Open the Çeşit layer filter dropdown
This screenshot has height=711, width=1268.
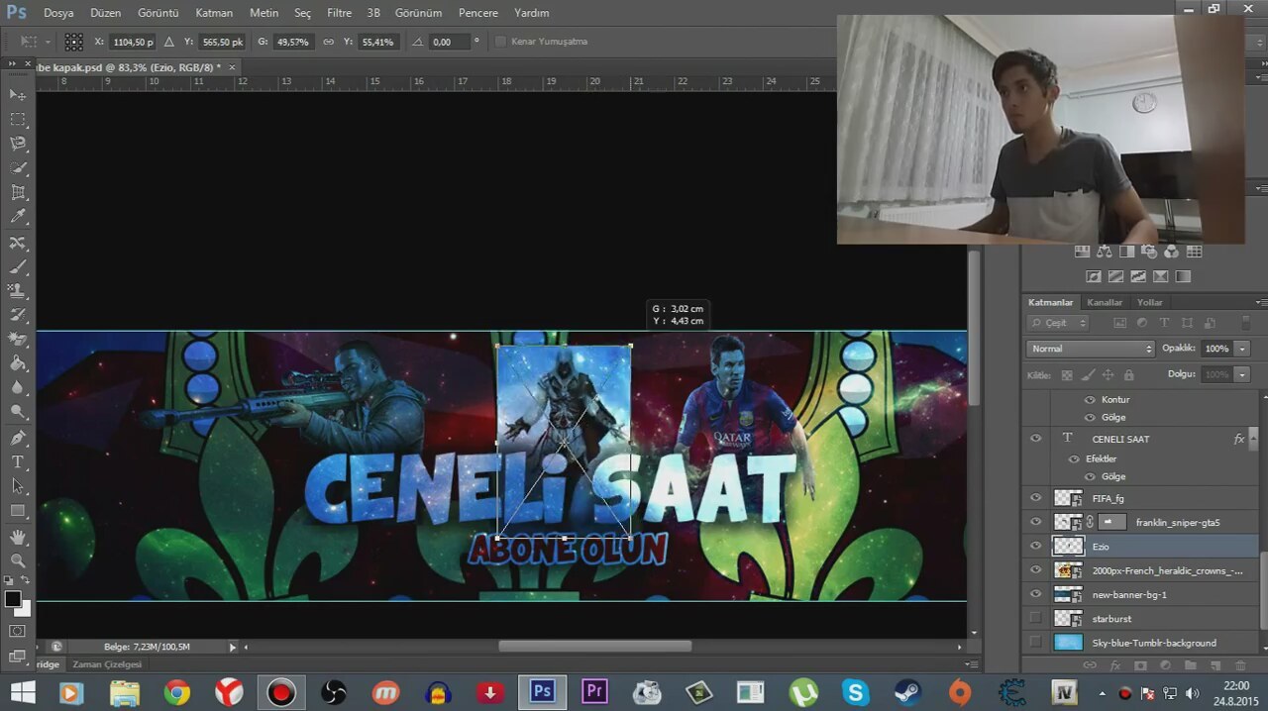tap(1058, 323)
